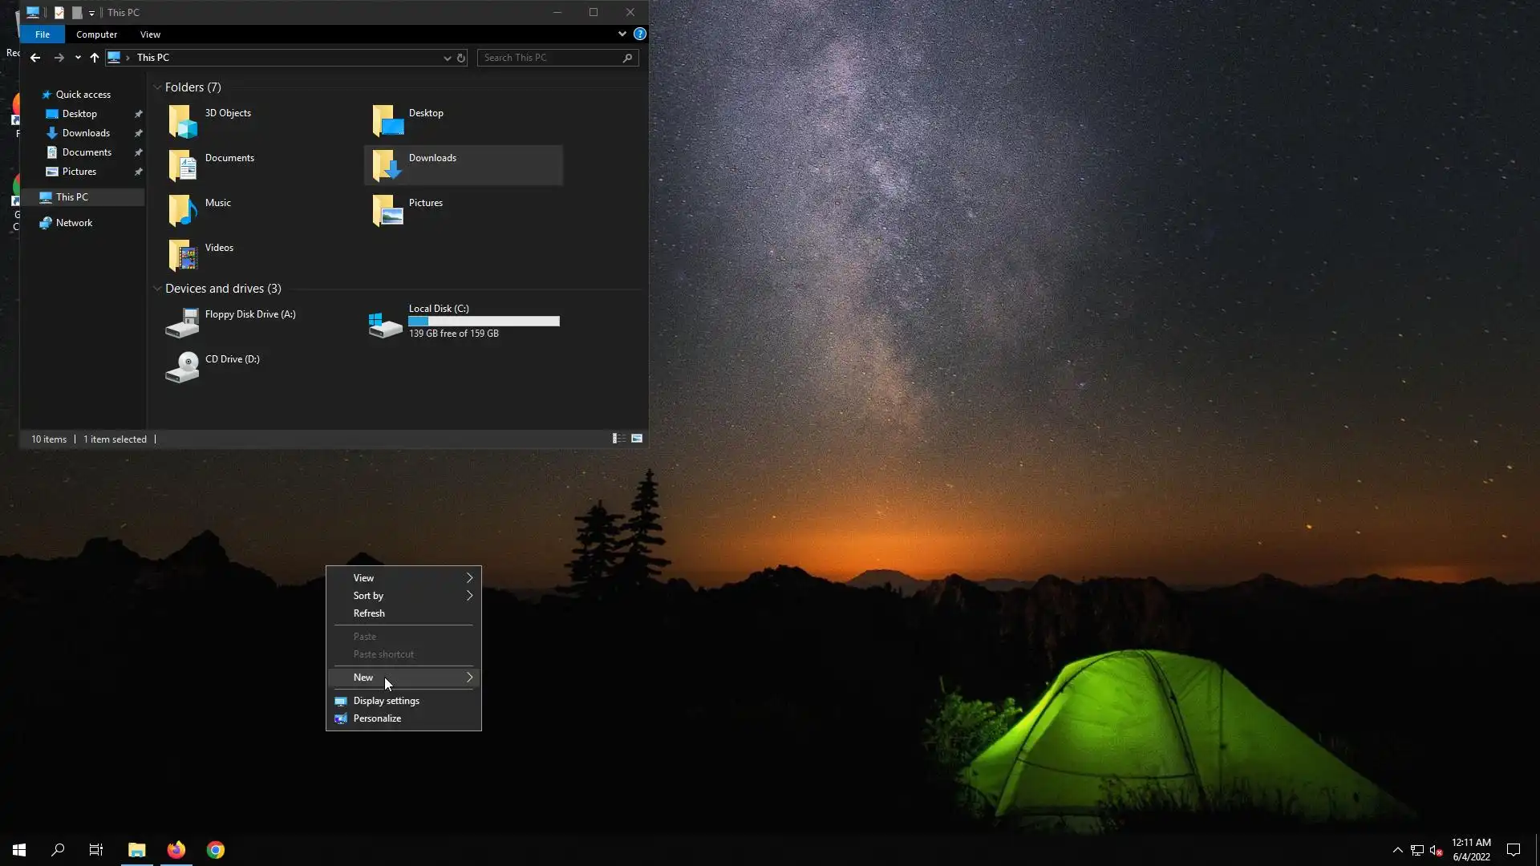Click the refresh icon in address bar
Screen dimensions: 1540x866
pos(461,58)
